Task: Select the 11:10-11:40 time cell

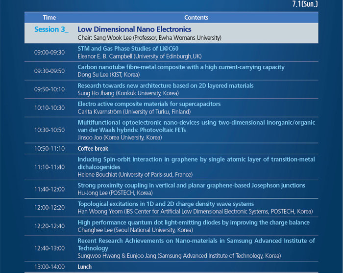Action: tap(49, 167)
